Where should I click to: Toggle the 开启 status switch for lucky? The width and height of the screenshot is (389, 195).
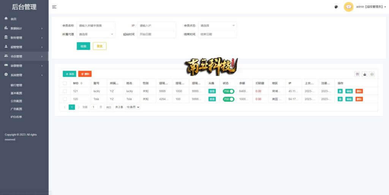pos(228,91)
